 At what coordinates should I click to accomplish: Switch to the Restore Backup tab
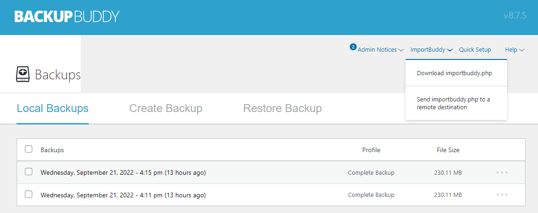[282, 108]
